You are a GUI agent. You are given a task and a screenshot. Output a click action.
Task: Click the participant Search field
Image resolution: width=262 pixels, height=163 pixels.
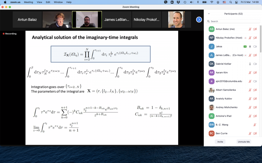tap(233, 21)
